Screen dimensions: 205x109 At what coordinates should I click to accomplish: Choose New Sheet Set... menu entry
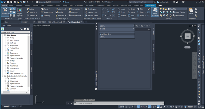pos(117,34)
